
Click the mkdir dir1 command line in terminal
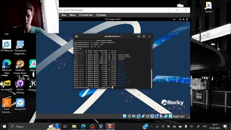88,44
